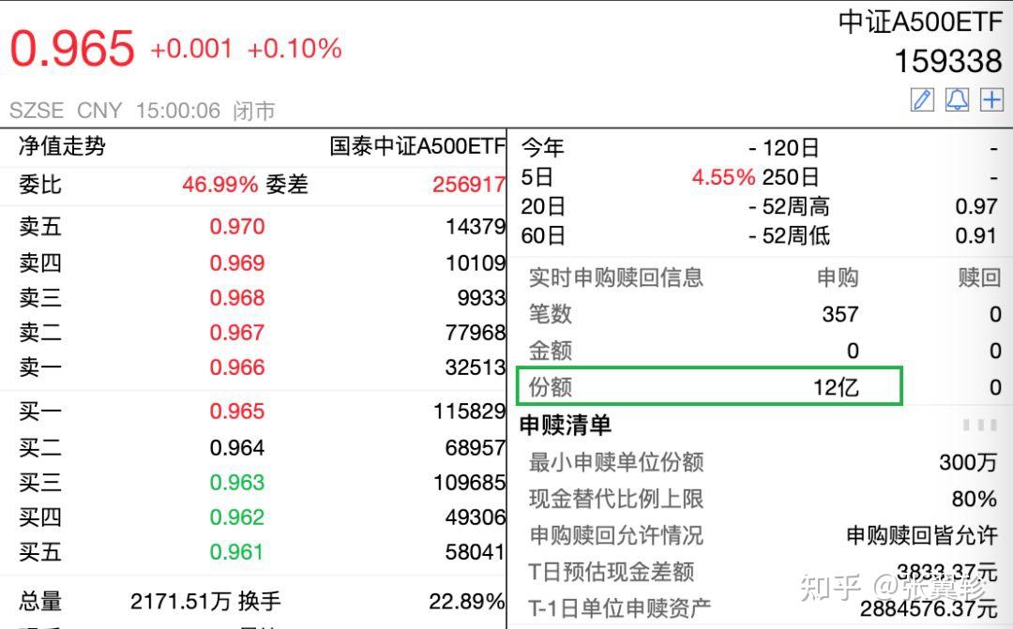The image size is (1013, 629).
Task: Open the edit/pencil icon for 159338
Action: point(923,99)
